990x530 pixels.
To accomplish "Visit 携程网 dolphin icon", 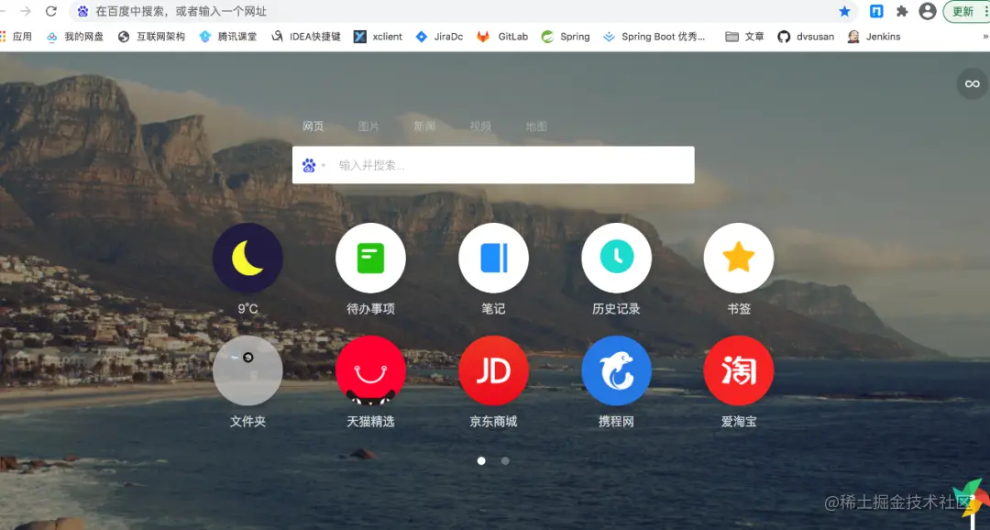I will (616, 370).
